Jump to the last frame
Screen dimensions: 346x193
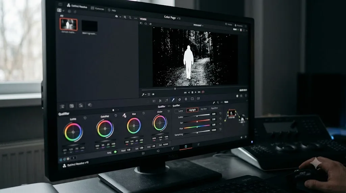tap(199, 92)
